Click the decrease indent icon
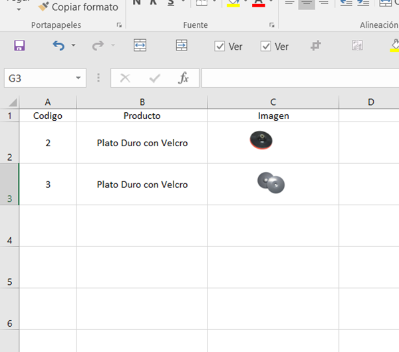This screenshot has width=399, height=352. pyautogui.click(x=346, y=3)
